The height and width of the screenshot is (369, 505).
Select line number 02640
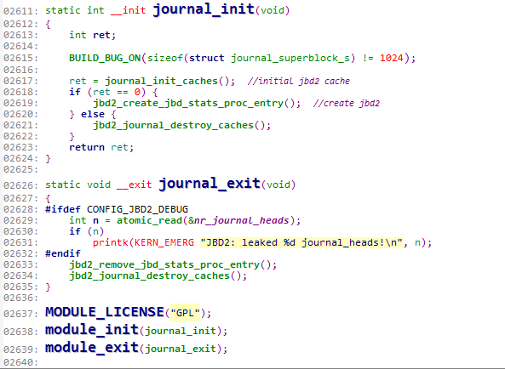point(20,362)
